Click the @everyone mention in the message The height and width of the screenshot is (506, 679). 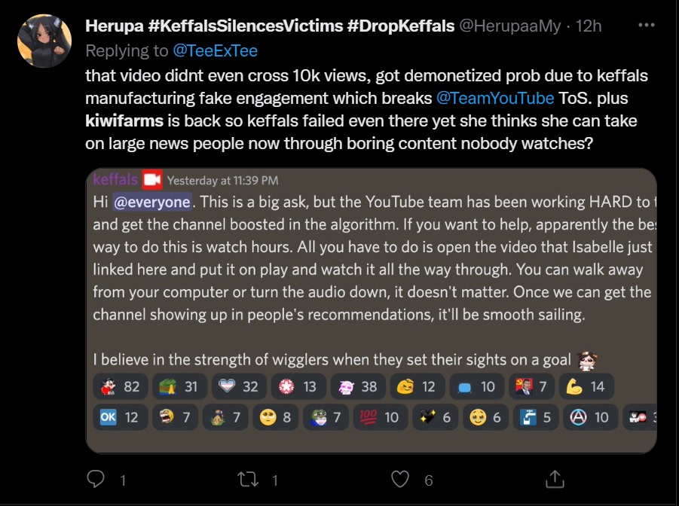[x=152, y=202]
